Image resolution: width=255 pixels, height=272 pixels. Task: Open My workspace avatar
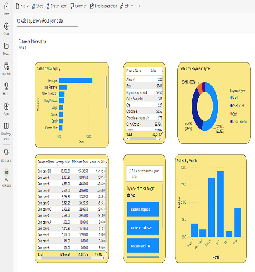click(6, 172)
